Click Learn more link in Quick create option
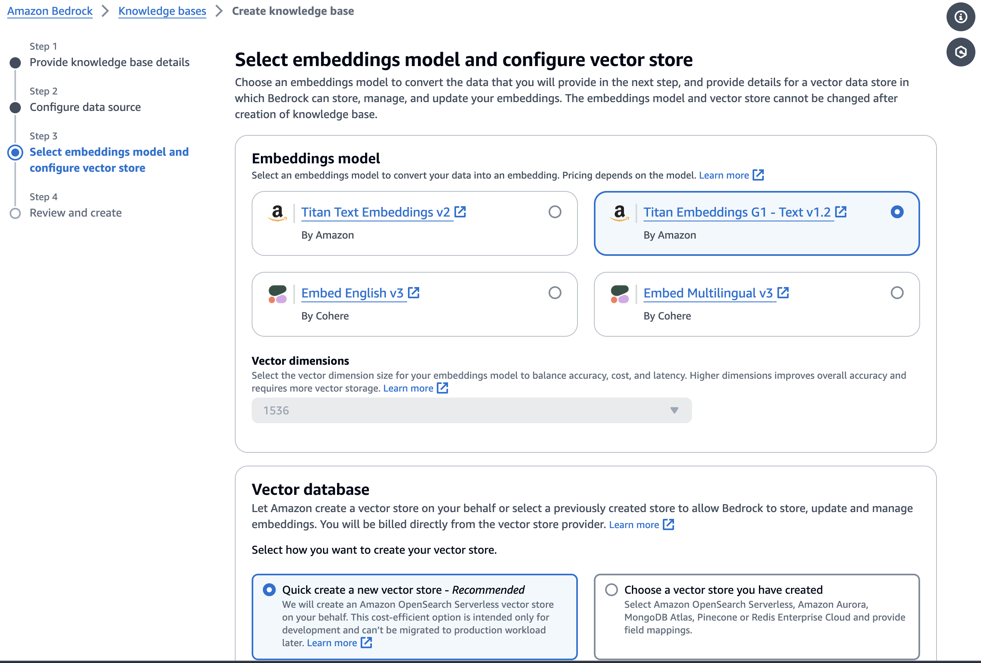This screenshot has width=981, height=663. (x=332, y=643)
